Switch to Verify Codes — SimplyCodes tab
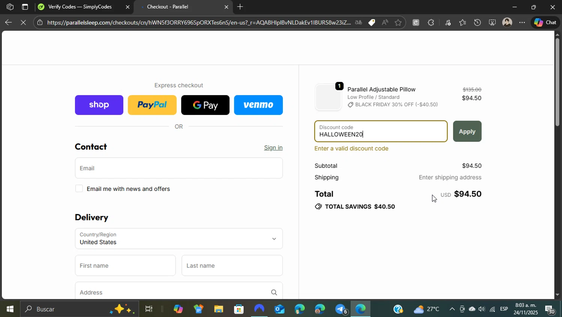This screenshot has height=317, width=562. tap(79, 7)
